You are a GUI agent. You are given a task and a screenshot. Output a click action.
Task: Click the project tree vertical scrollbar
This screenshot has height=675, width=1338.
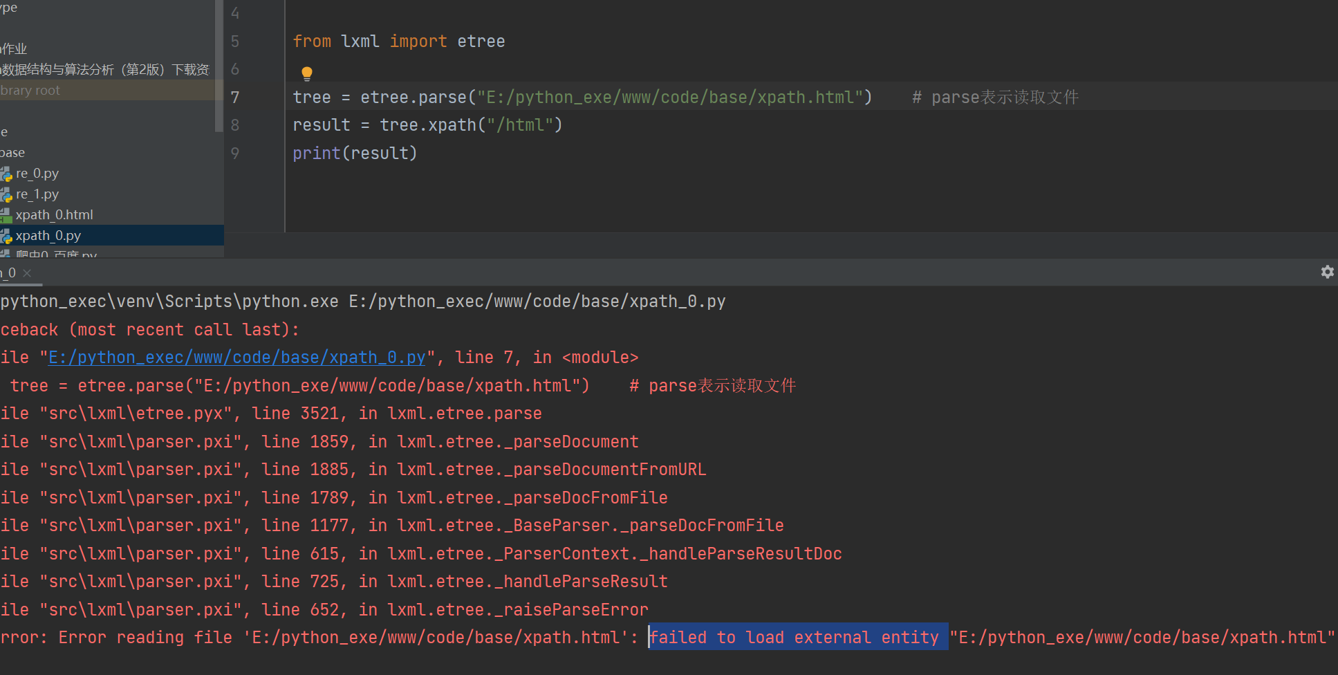click(x=219, y=66)
